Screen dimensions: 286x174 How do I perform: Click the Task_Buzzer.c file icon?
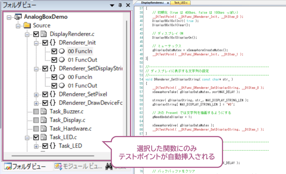[x=44, y=112]
